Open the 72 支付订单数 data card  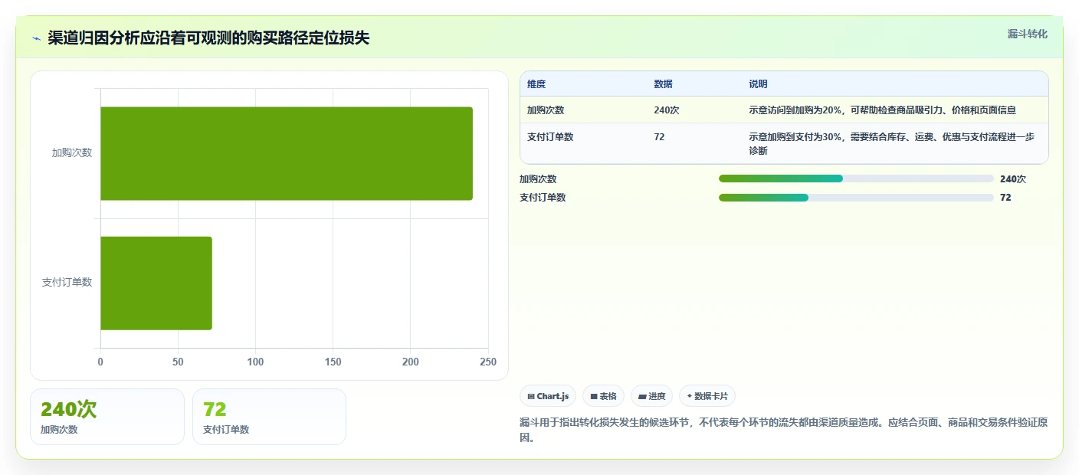coord(269,417)
